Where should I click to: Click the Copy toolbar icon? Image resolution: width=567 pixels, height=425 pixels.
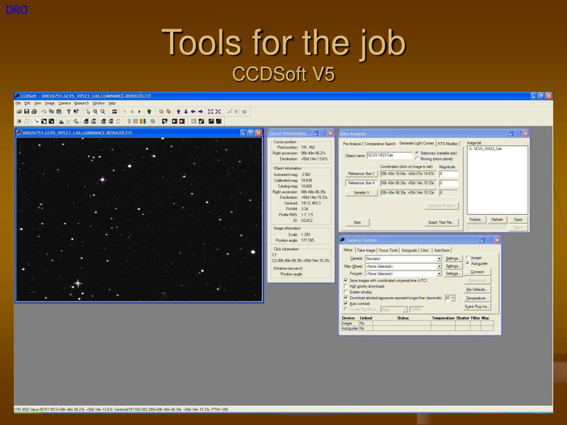click(51, 112)
